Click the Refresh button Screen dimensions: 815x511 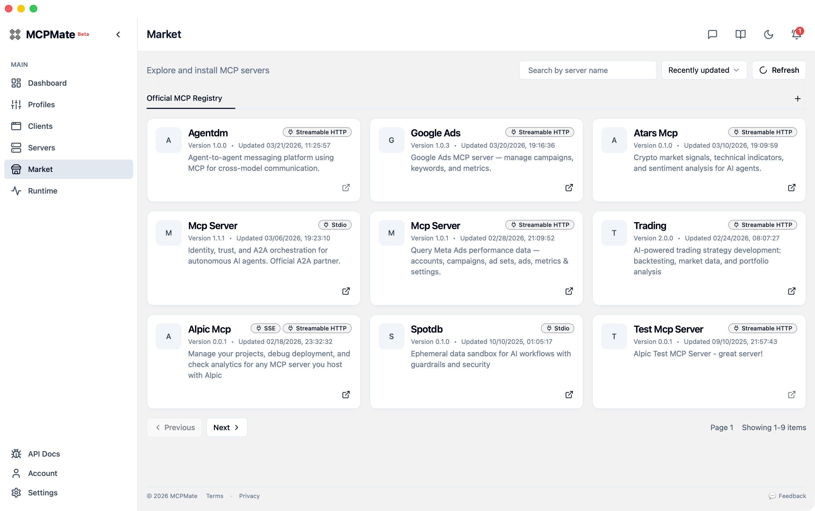(x=779, y=70)
